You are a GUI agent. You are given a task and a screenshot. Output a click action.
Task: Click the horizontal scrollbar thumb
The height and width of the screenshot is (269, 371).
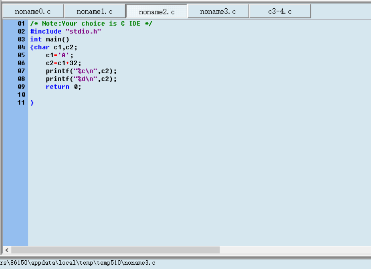[x=115, y=250]
